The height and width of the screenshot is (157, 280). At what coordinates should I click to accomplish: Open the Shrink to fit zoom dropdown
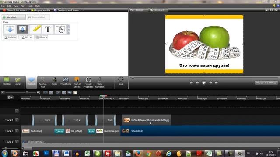[159, 10]
